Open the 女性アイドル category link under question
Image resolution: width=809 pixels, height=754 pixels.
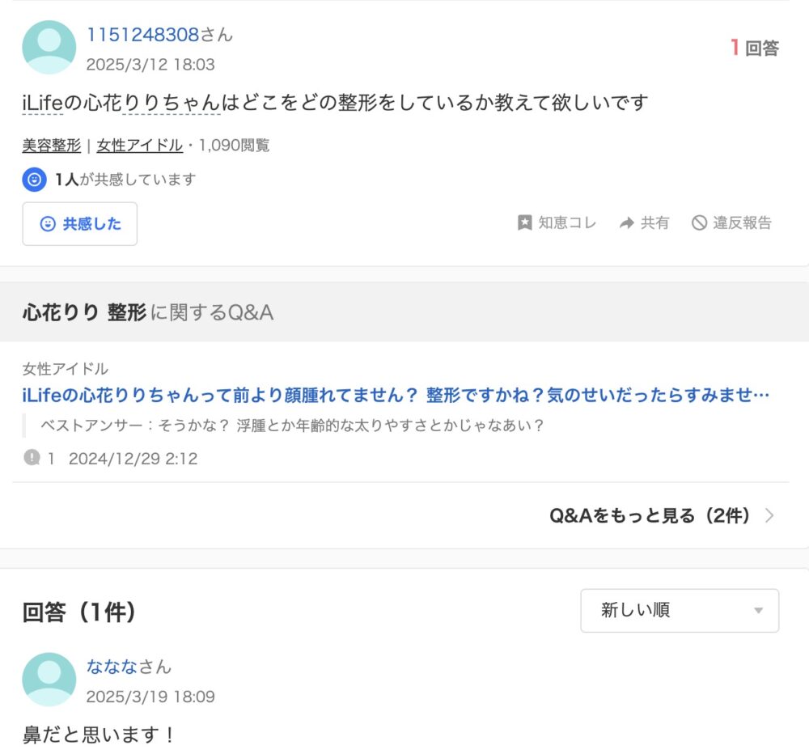pos(139,145)
